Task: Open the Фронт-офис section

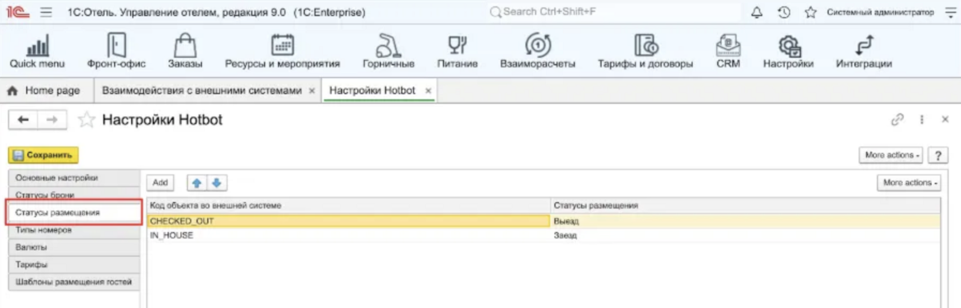Action: 116,51
